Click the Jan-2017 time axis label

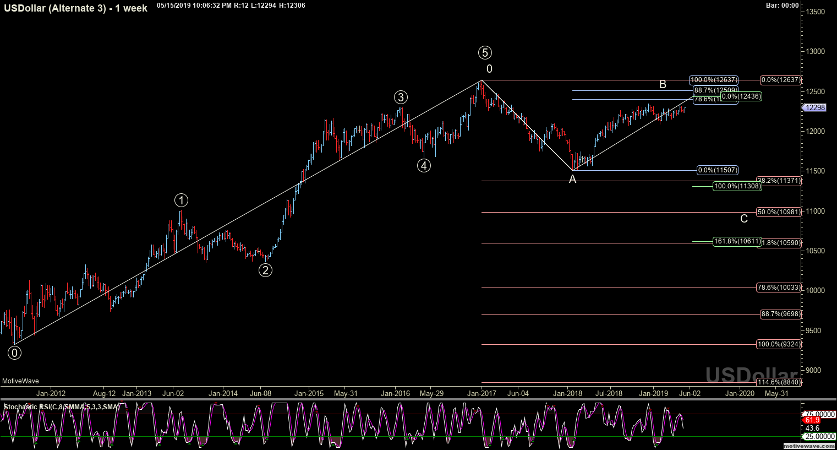pos(482,393)
